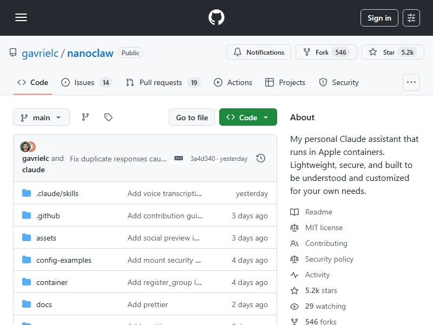
Task: Expand commit message ellipsis button
Action: (179, 159)
